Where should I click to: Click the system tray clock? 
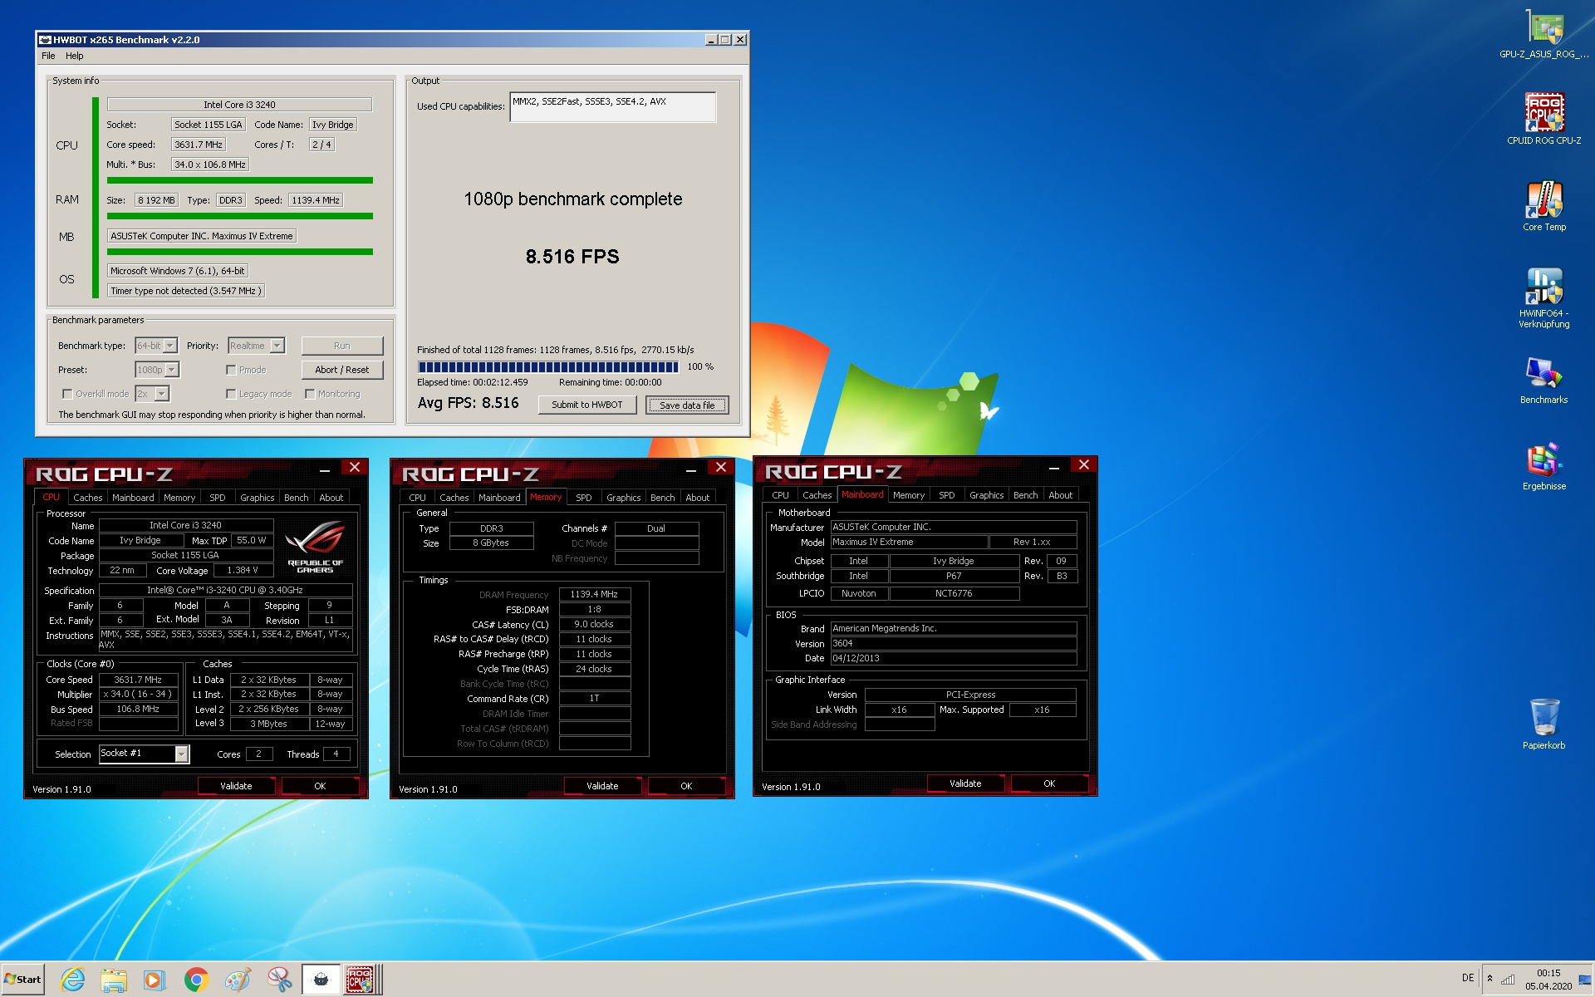1548,980
